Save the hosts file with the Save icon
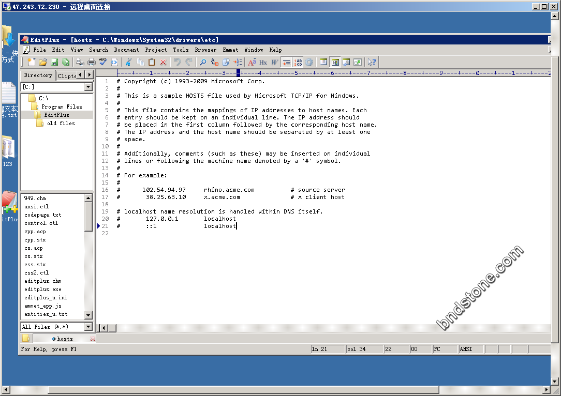 [54, 62]
